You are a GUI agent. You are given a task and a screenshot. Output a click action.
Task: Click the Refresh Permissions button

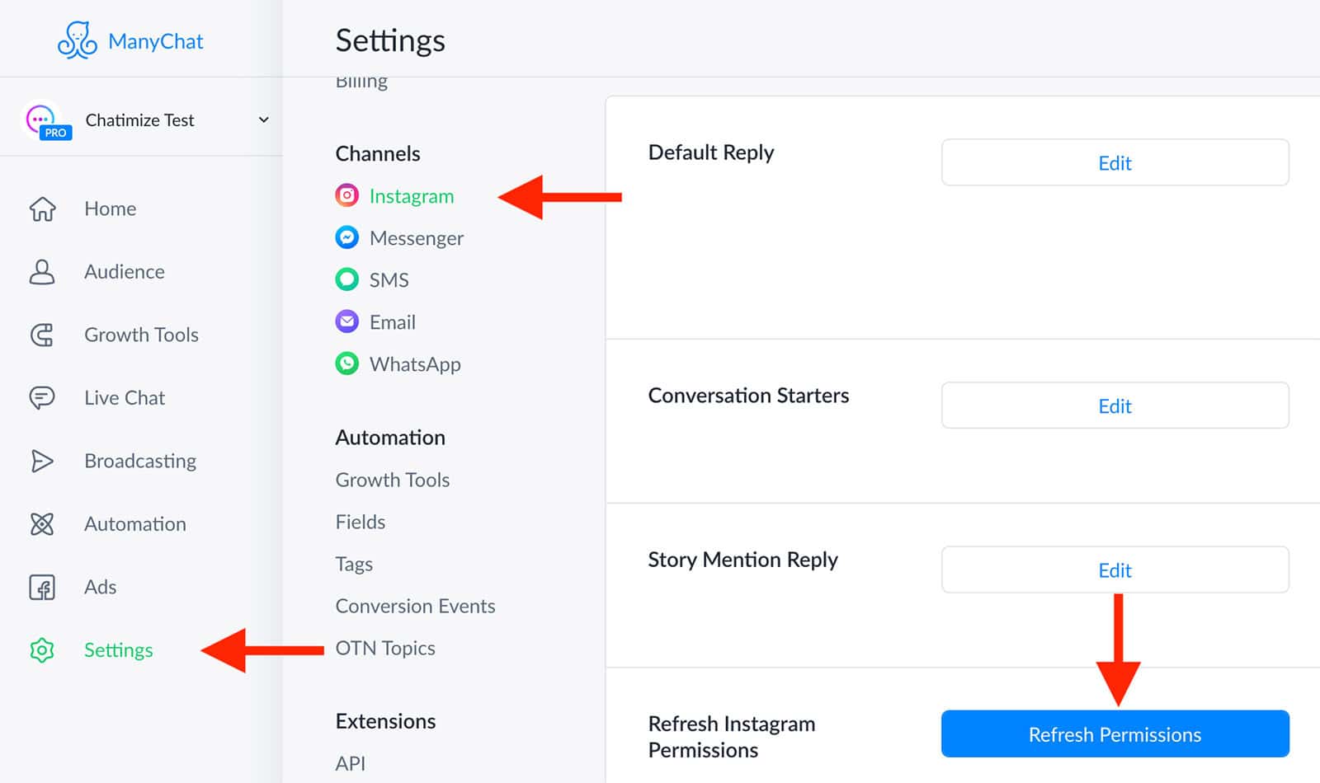click(x=1115, y=734)
